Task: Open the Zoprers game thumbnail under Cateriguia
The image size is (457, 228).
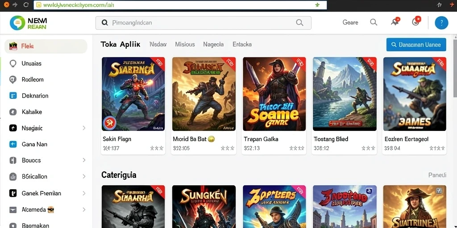Action: pyautogui.click(x=274, y=207)
